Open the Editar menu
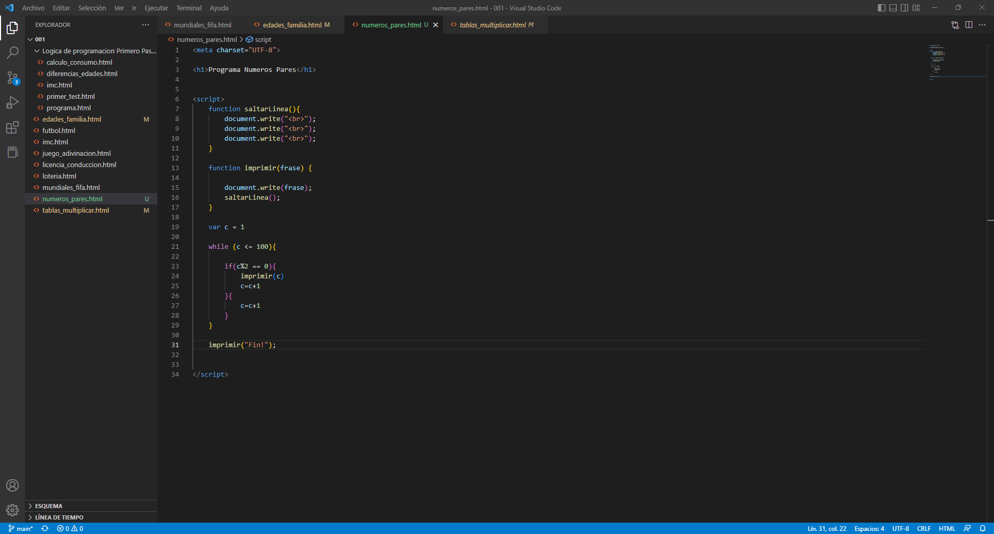Viewport: 994px width, 534px height. tap(61, 8)
